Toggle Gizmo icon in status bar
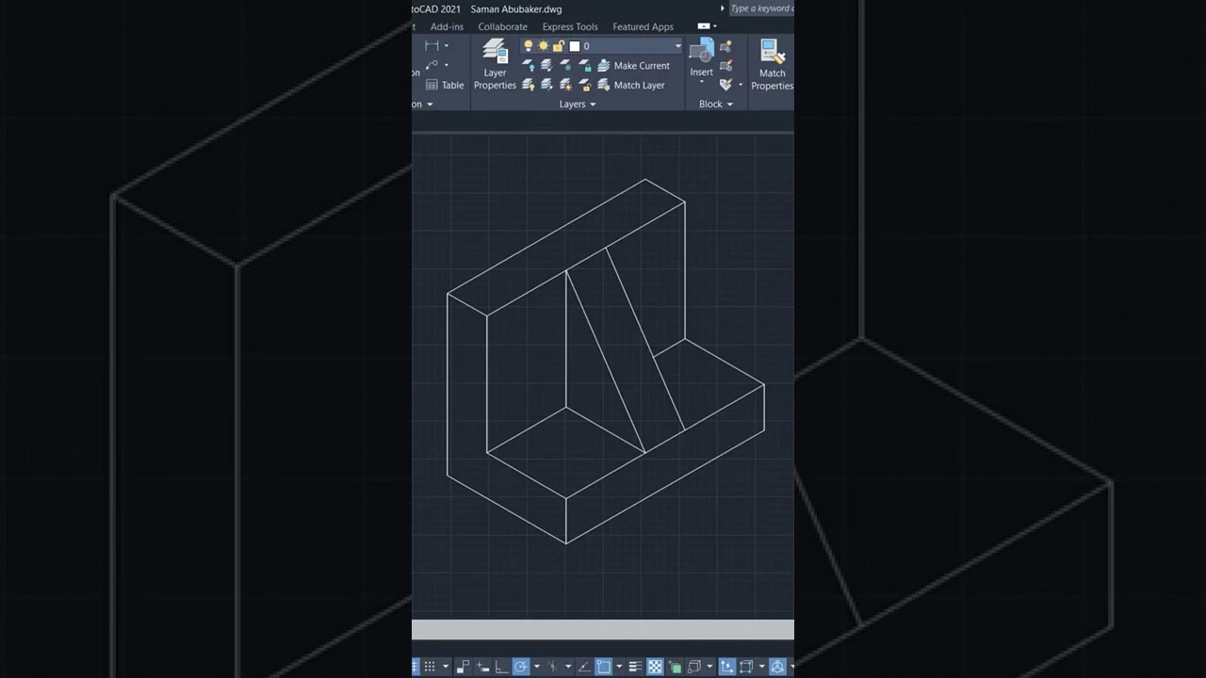This screenshot has height=678, width=1206. click(x=777, y=667)
